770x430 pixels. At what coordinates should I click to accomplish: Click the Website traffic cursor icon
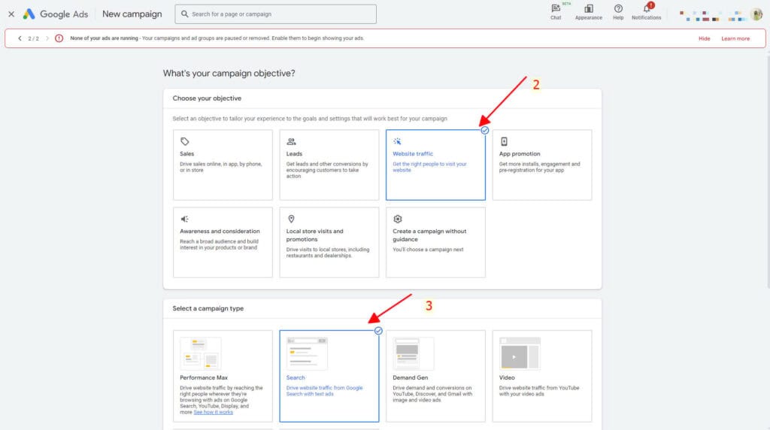pos(397,141)
